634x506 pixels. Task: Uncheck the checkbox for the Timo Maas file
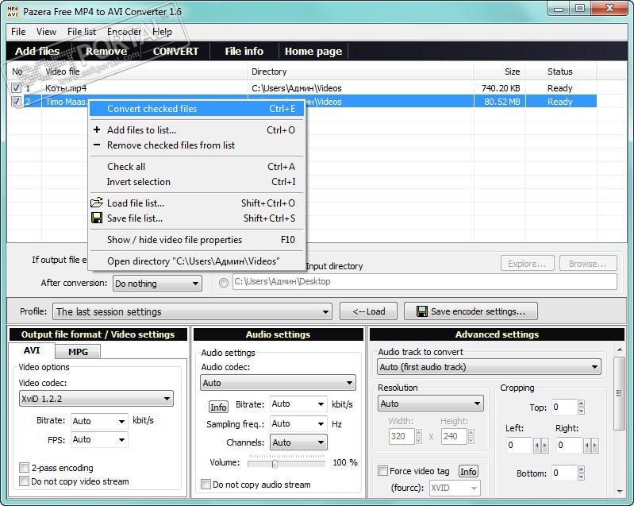pyautogui.click(x=16, y=101)
